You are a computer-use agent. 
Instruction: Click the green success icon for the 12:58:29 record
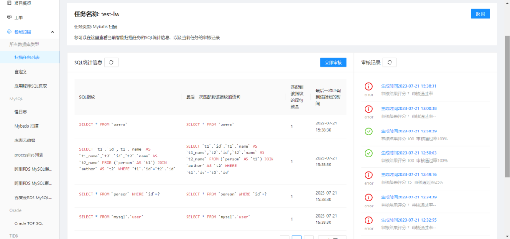click(x=368, y=131)
